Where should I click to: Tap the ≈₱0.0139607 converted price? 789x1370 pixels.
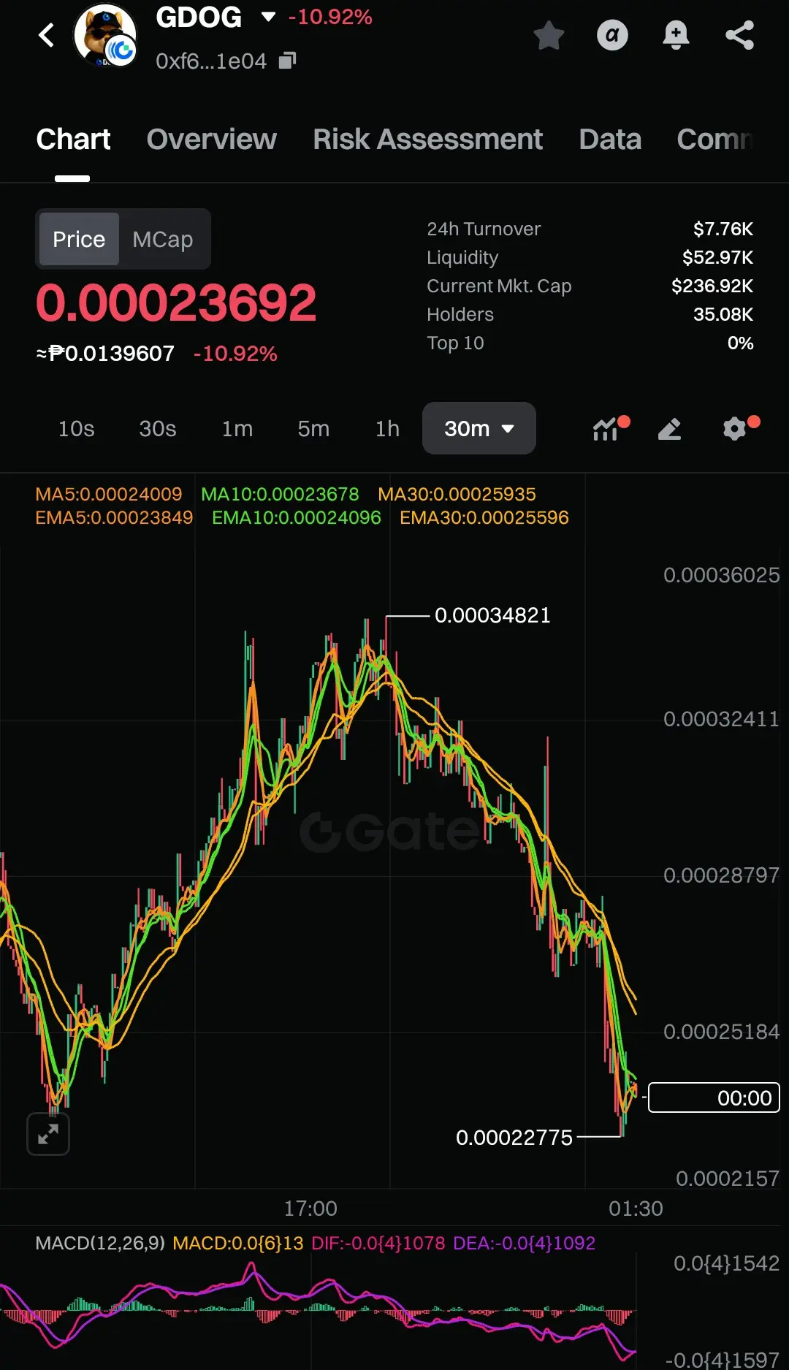(x=105, y=354)
